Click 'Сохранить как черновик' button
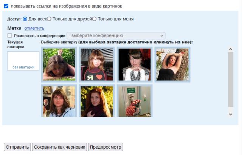242x155 pixels. [59, 147]
